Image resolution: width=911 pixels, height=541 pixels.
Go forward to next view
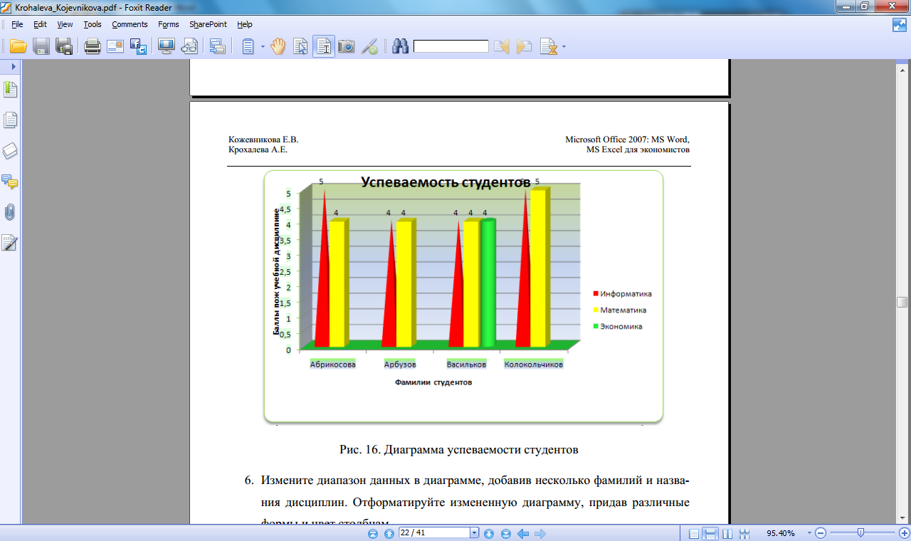tap(540, 533)
